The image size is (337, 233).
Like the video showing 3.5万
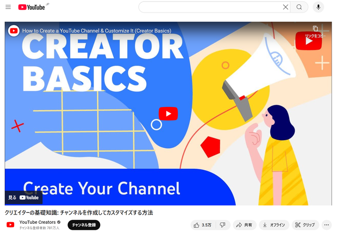[202, 225]
